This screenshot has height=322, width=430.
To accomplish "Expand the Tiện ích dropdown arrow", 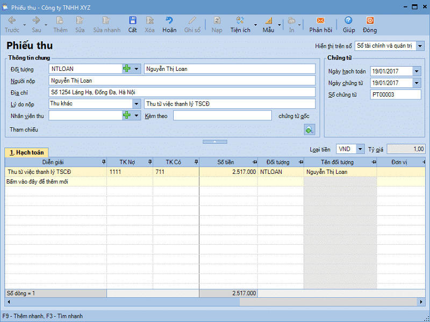I will click(x=256, y=25).
